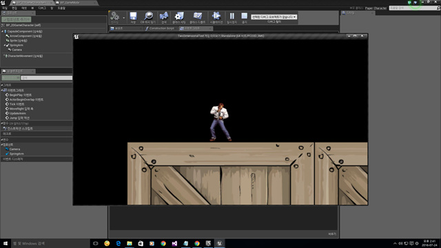Click the green Add Component button
The height and width of the screenshot is (248, 441).
[17, 19]
